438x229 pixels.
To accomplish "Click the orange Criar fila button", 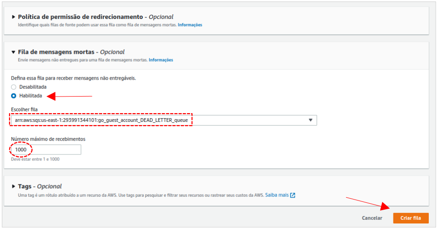I will (x=411, y=218).
